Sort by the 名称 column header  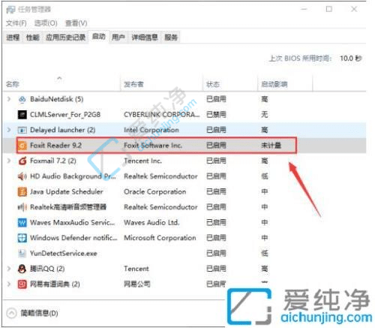click(x=13, y=84)
